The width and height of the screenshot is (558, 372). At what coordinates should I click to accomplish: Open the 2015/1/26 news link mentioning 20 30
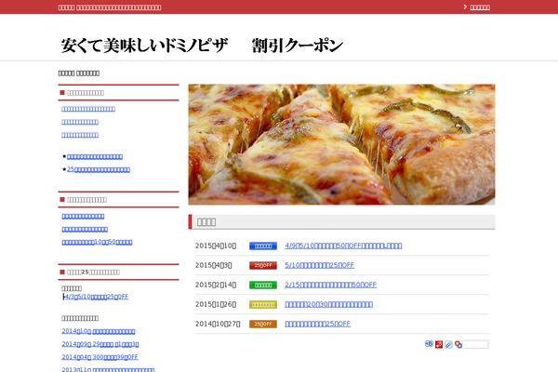click(328, 304)
